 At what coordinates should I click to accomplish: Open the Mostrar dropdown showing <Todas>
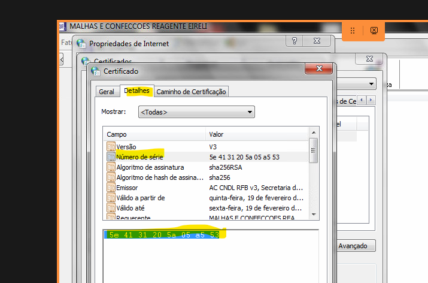pos(196,112)
